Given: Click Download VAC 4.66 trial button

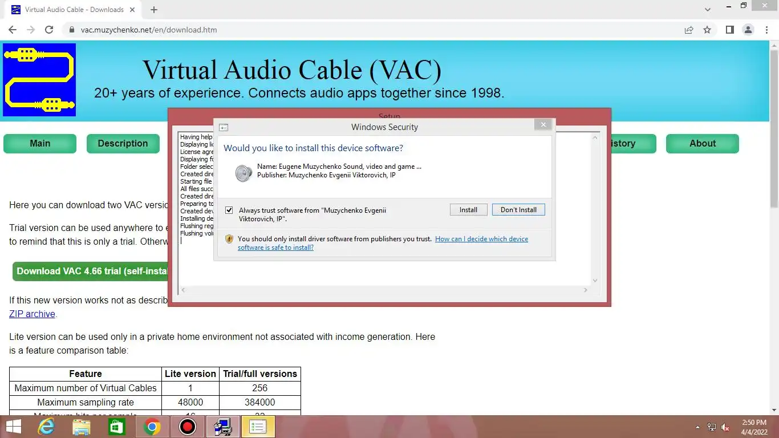Looking at the screenshot, I should [91, 271].
